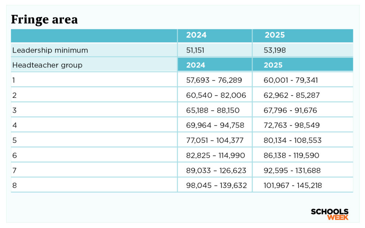Viewport: 365px width, 228px height.
Task: Click the "Leadership minimum" row label
Action: point(50,50)
